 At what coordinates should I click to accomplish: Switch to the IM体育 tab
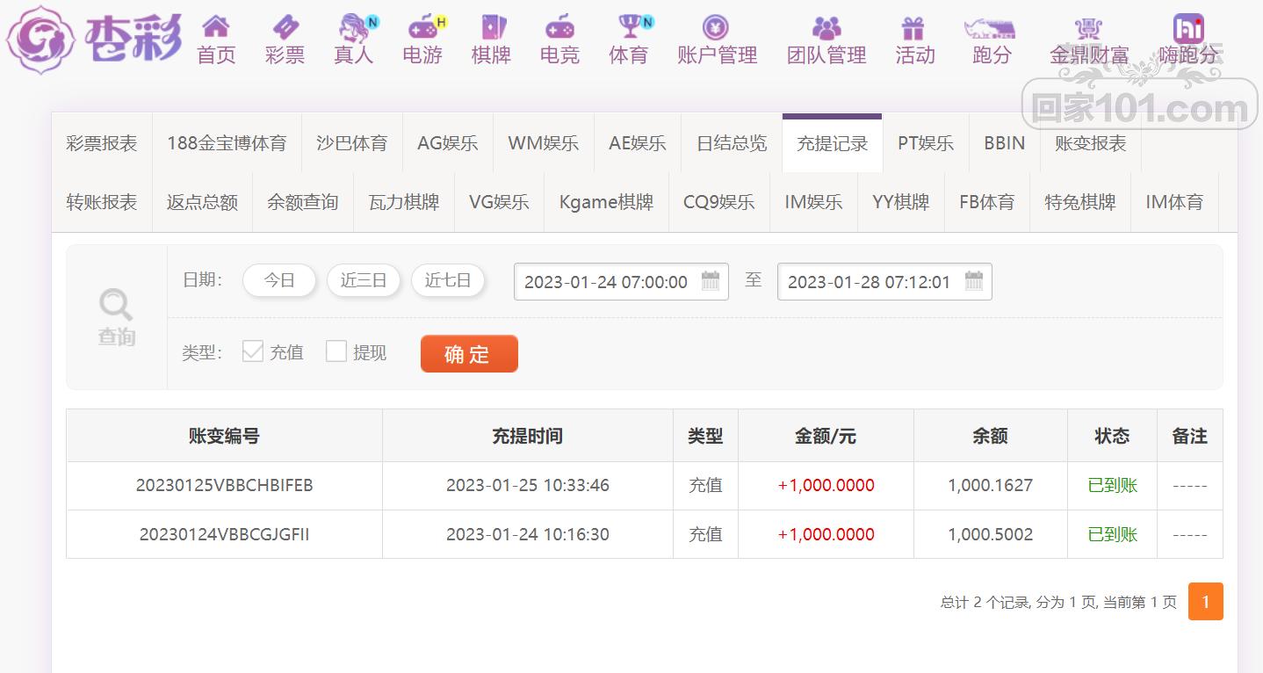coord(1174,202)
